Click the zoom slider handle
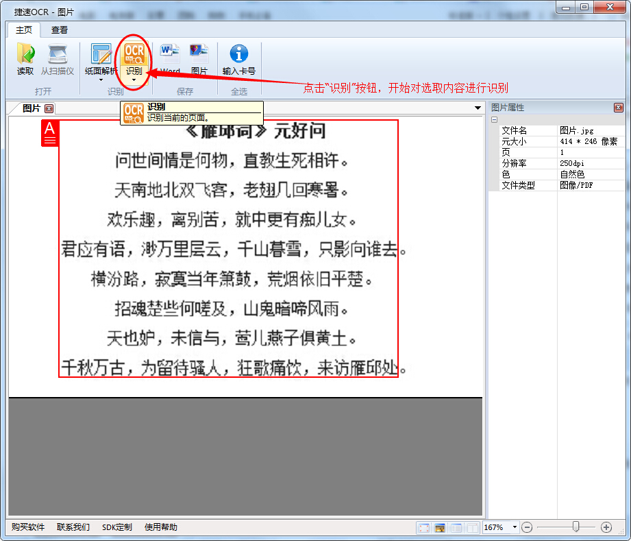Viewport: 631px width, 541px height. pyautogui.click(x=576, y=527)
